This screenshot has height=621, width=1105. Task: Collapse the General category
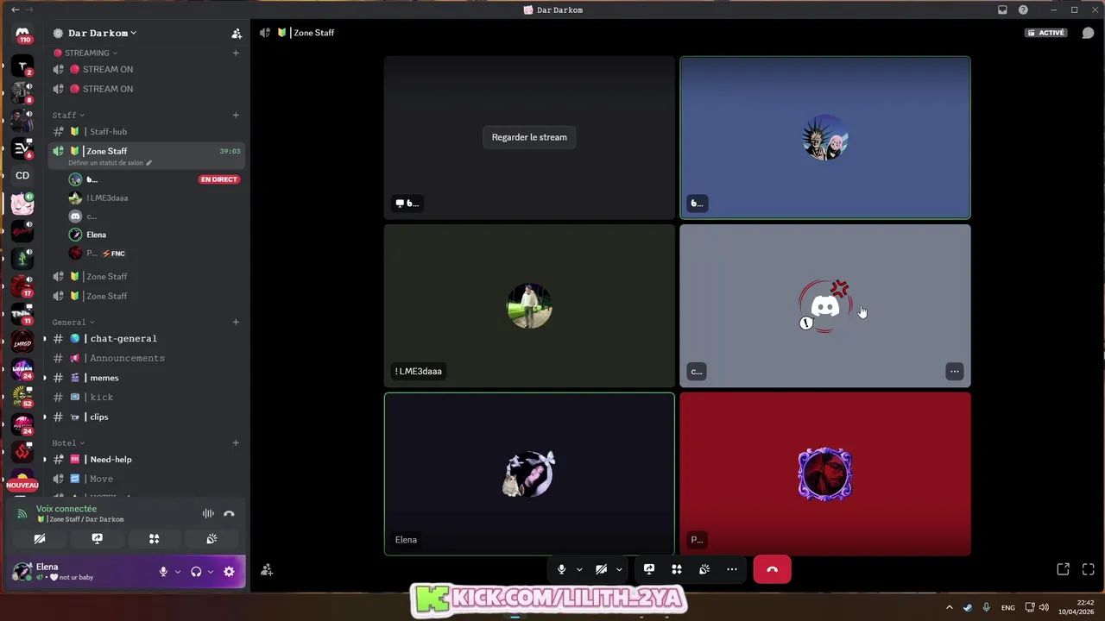(73, 322)
